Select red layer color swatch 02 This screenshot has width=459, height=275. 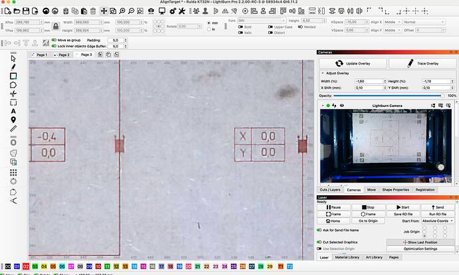click(26, 266)
